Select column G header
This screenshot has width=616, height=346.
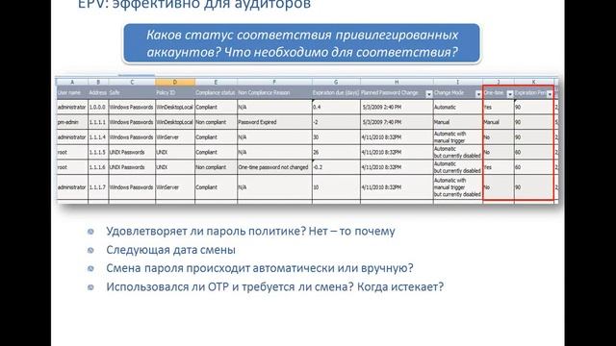point(336,82)
